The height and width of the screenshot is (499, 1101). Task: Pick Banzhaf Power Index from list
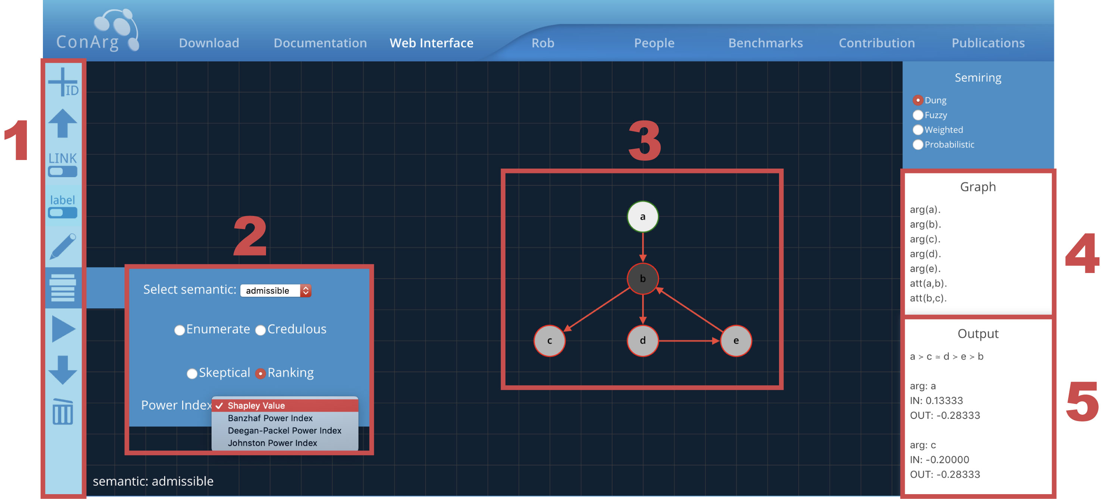pyautogui.click(x=270, y=418)
